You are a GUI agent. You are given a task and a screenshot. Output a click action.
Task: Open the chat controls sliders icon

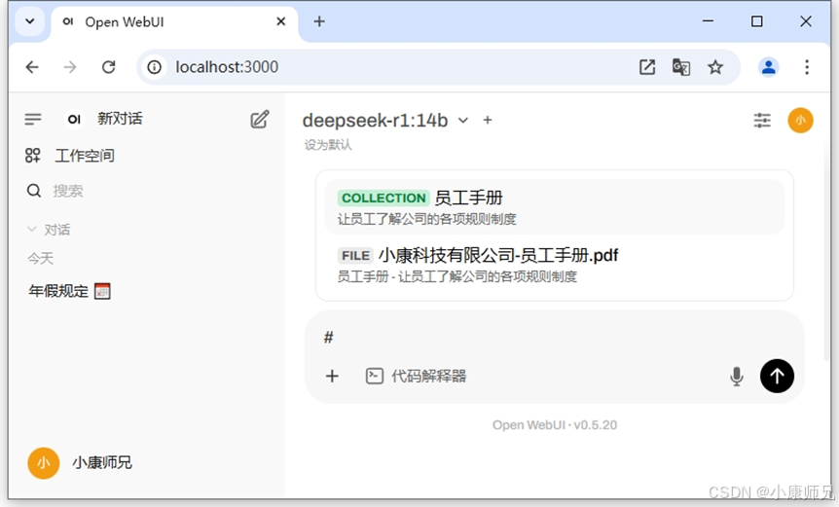tap(762, 120)
